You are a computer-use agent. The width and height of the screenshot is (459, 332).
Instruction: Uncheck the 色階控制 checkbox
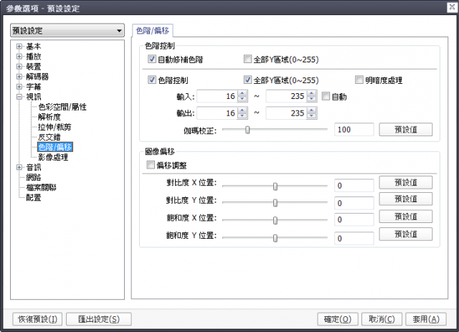(x=151, y=80)
